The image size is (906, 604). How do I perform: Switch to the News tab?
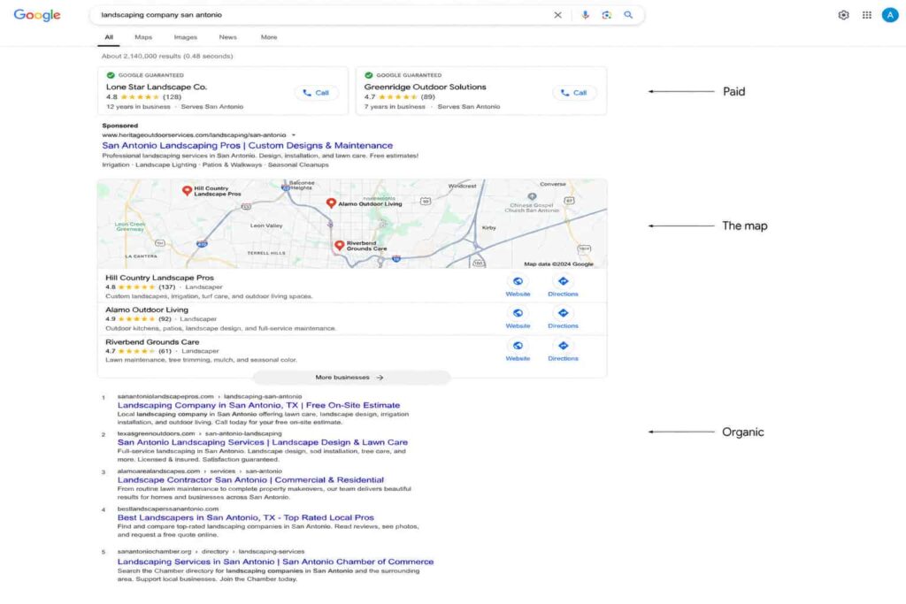point(227,37)
